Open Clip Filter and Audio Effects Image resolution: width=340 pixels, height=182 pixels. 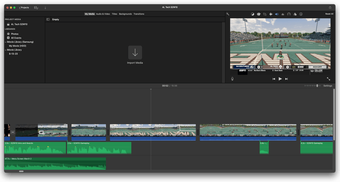click(x=295, y=14)
